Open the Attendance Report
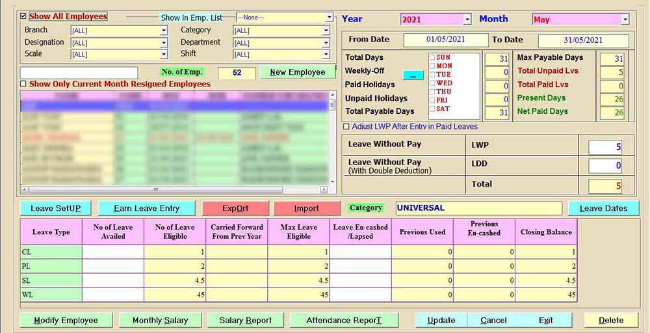The image size is (650, 333). click(x=343, y=320)
